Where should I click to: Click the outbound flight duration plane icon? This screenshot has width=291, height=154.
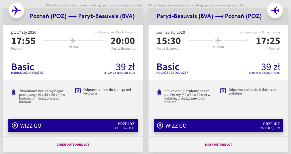(73, 40)
